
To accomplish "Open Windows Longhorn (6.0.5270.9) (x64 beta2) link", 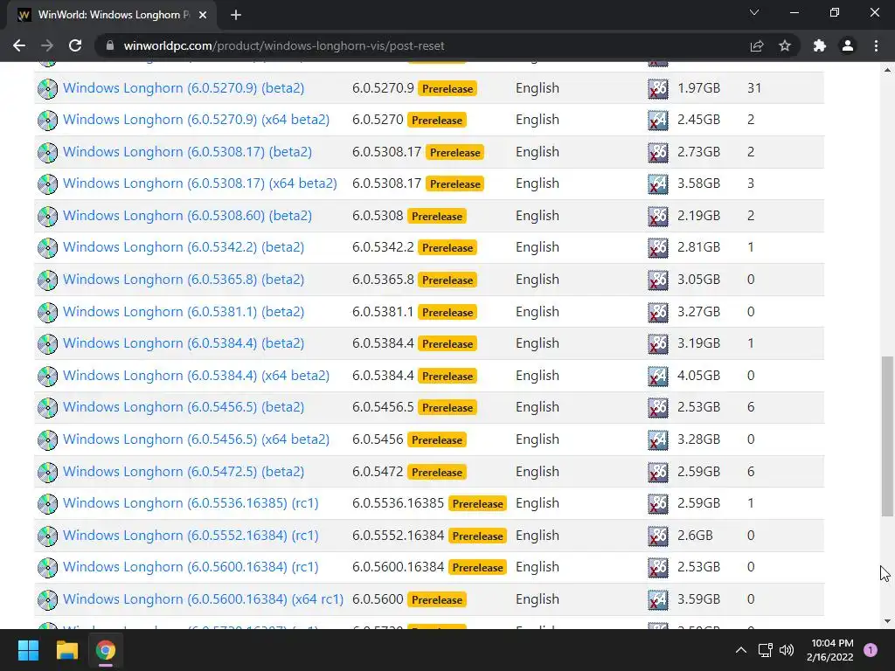I will point(196,119).
